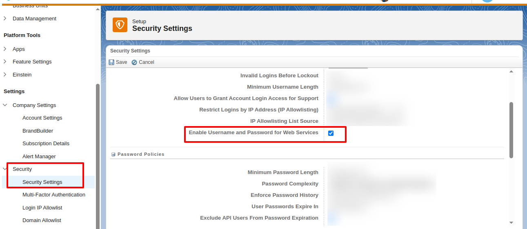Click the orange Security Settings shield icon

(120, 25)
